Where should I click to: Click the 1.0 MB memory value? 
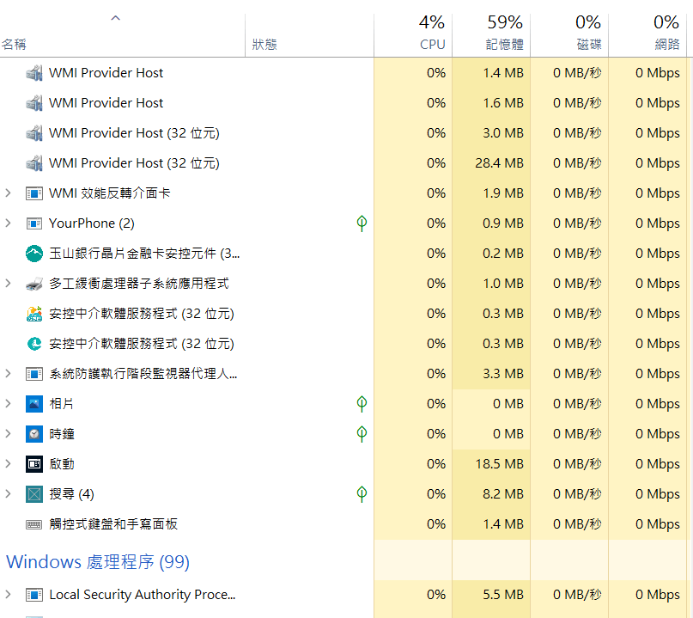coord(503,284)
